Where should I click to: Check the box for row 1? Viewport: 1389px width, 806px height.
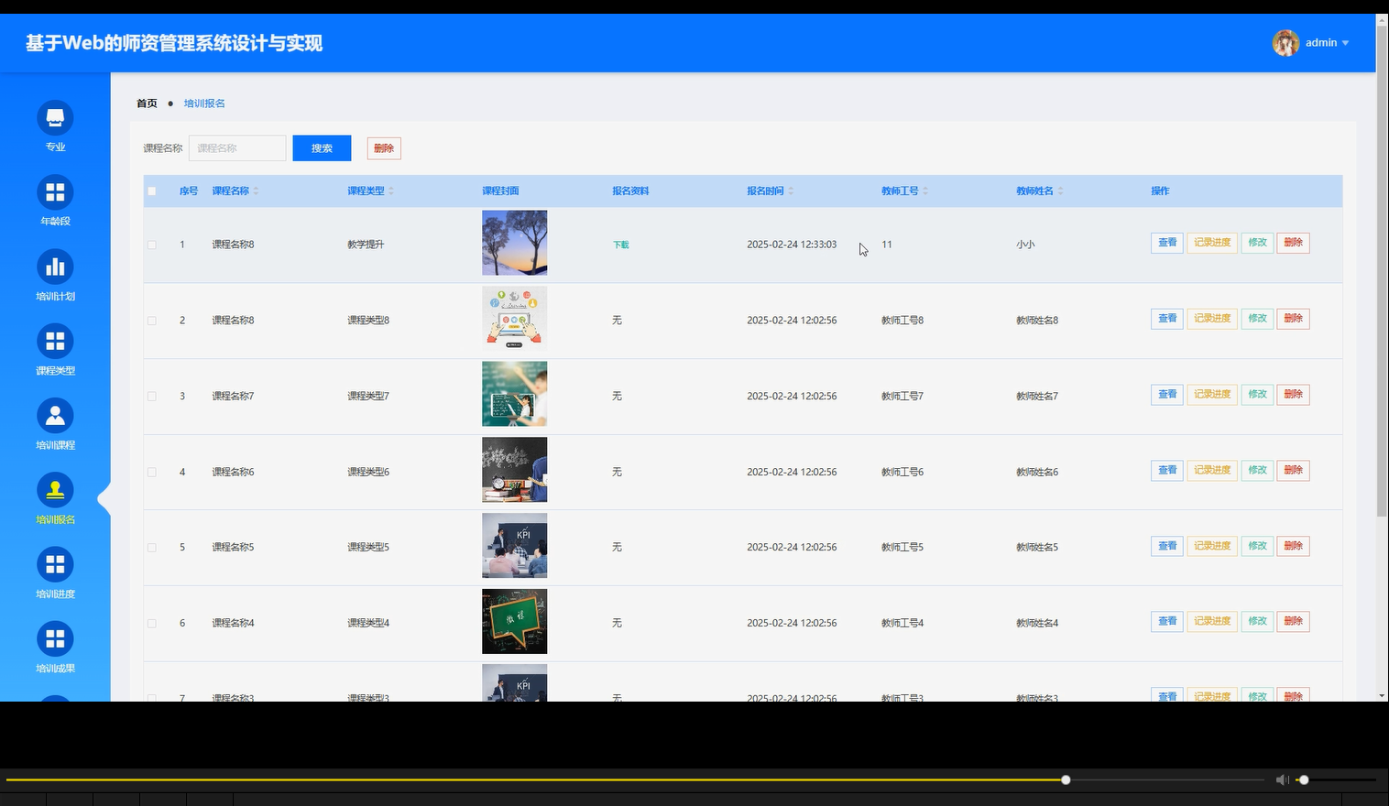[x=152, y=245]
